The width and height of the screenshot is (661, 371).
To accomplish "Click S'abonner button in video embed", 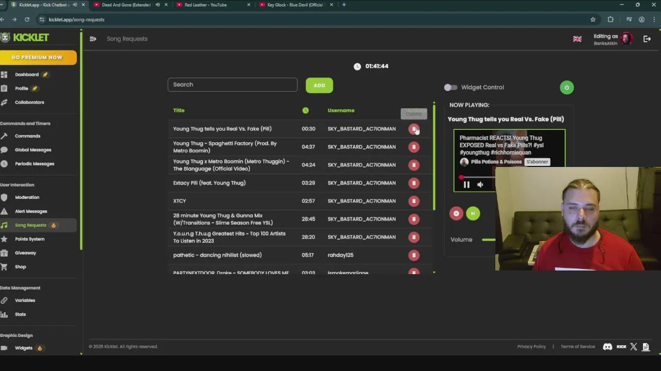I will (x=537, y=162).
